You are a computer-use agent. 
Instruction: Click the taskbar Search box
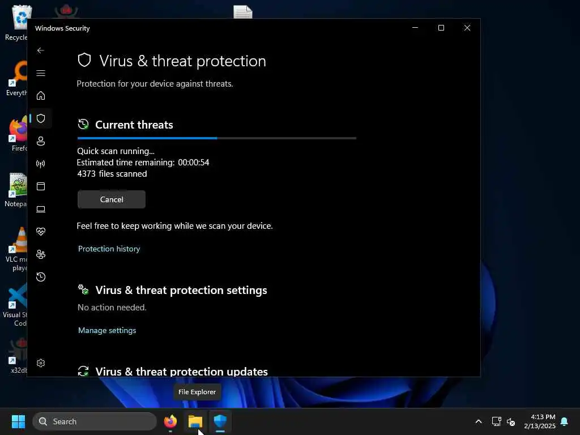point(95,421)
